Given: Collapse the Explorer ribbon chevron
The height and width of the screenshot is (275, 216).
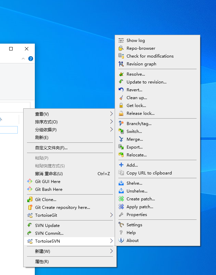Looking at the screenshot, I should click(x=23, y=59).
